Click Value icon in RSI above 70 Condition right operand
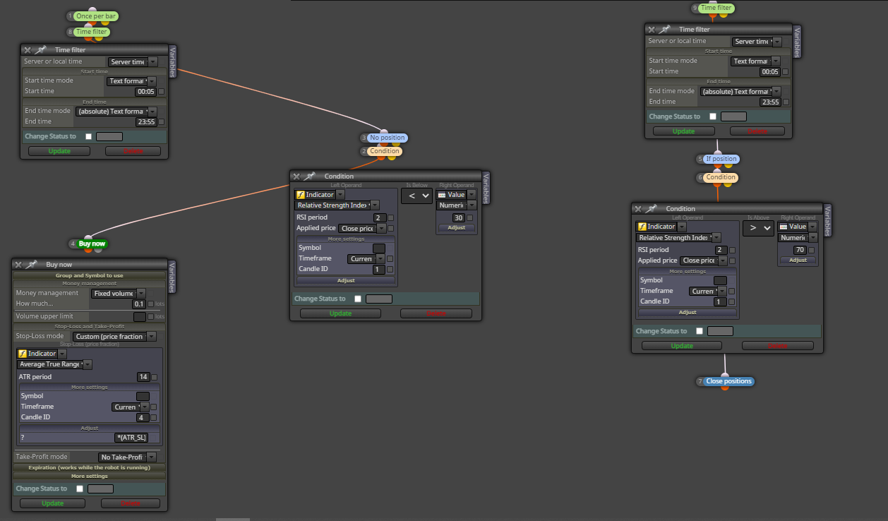888x521 pixels. [x=784, y=227]
